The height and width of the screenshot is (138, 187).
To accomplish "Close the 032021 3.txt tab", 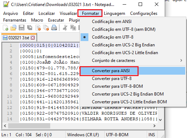I will point(33,38).
